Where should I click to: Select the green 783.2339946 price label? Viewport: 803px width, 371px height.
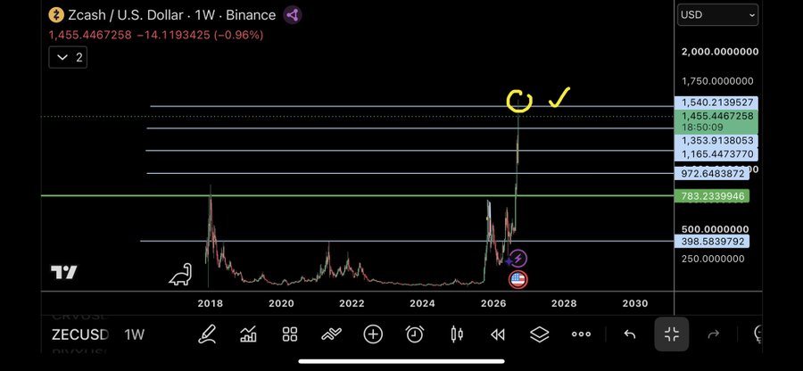(x=712, y=196)
